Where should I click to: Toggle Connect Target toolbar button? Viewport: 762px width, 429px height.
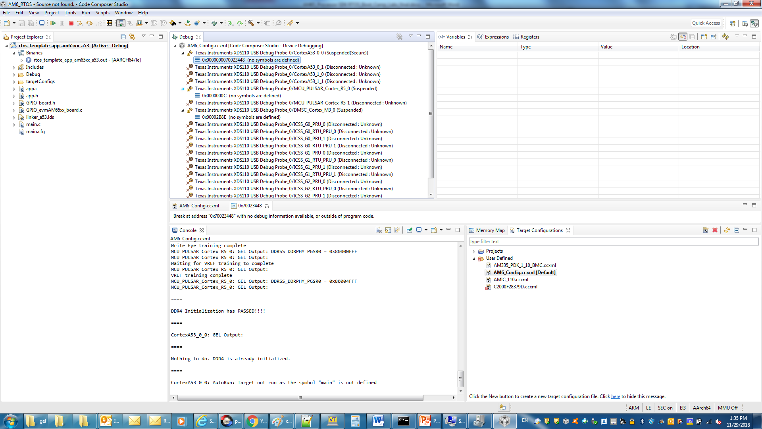(x=121, y=23)
